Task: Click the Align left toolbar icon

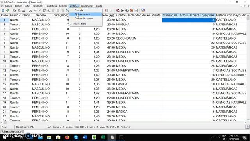Action: tap(54, 11)
